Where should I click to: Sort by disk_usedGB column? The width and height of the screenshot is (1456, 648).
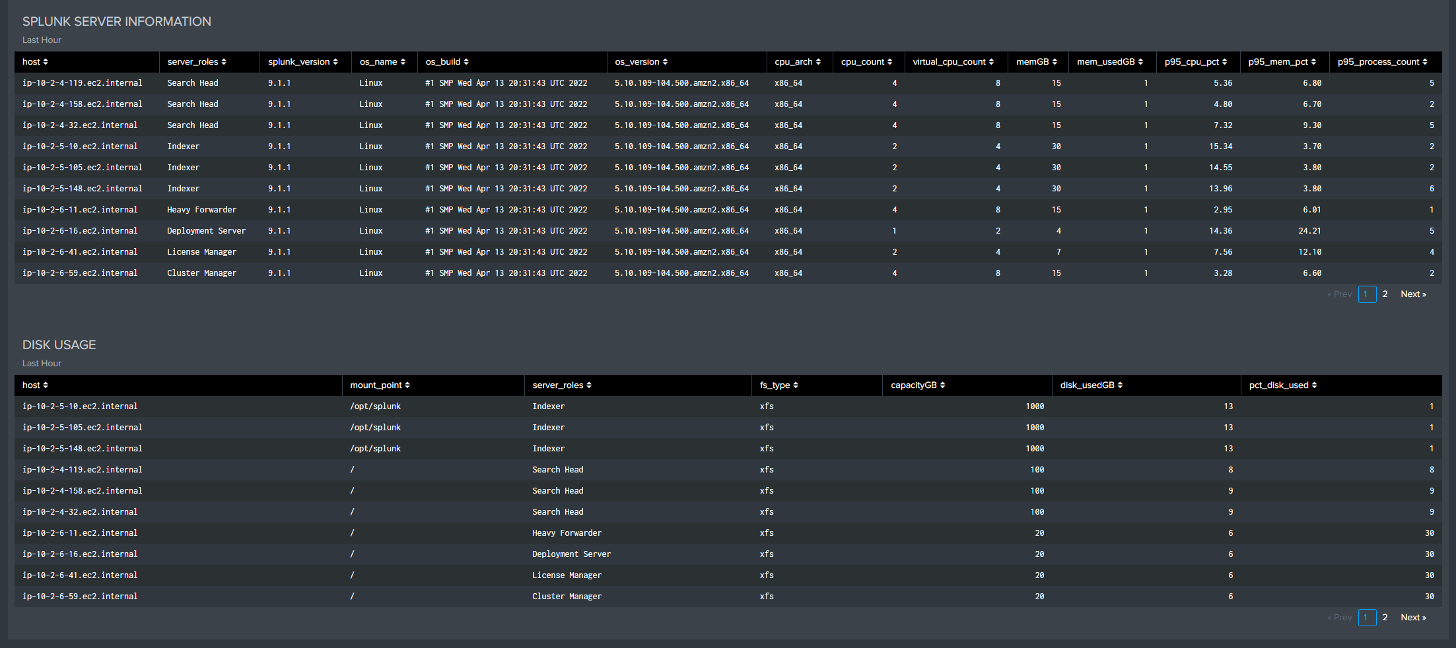[1092, 385]
